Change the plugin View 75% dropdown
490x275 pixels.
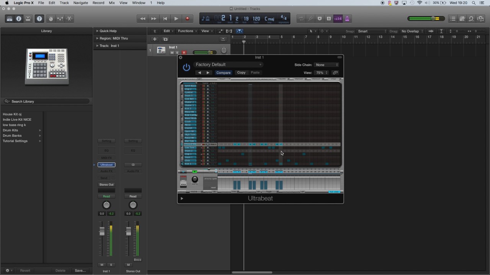click(322, 73)
